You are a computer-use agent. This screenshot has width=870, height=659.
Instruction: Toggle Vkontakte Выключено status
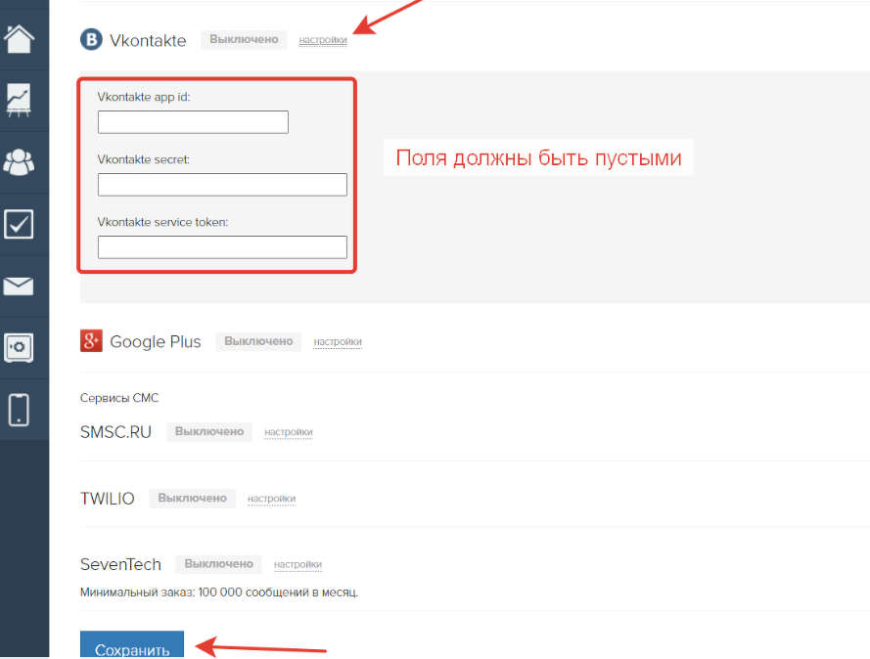point(244,39)
